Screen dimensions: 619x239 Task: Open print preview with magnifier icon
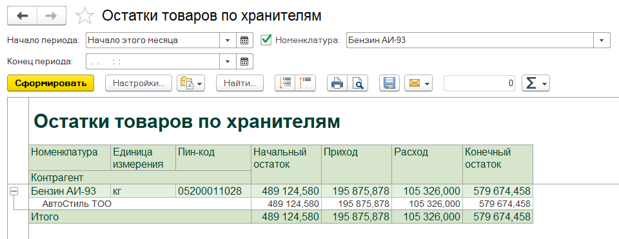point(358,83)
